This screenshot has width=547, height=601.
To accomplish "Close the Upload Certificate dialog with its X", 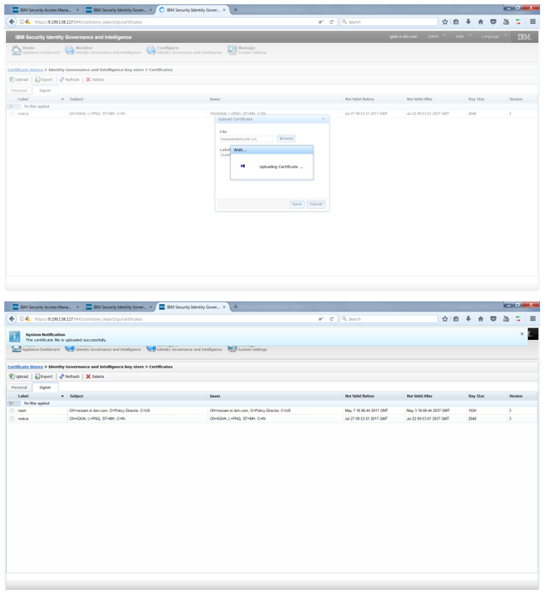I will [x=325, y=120].
